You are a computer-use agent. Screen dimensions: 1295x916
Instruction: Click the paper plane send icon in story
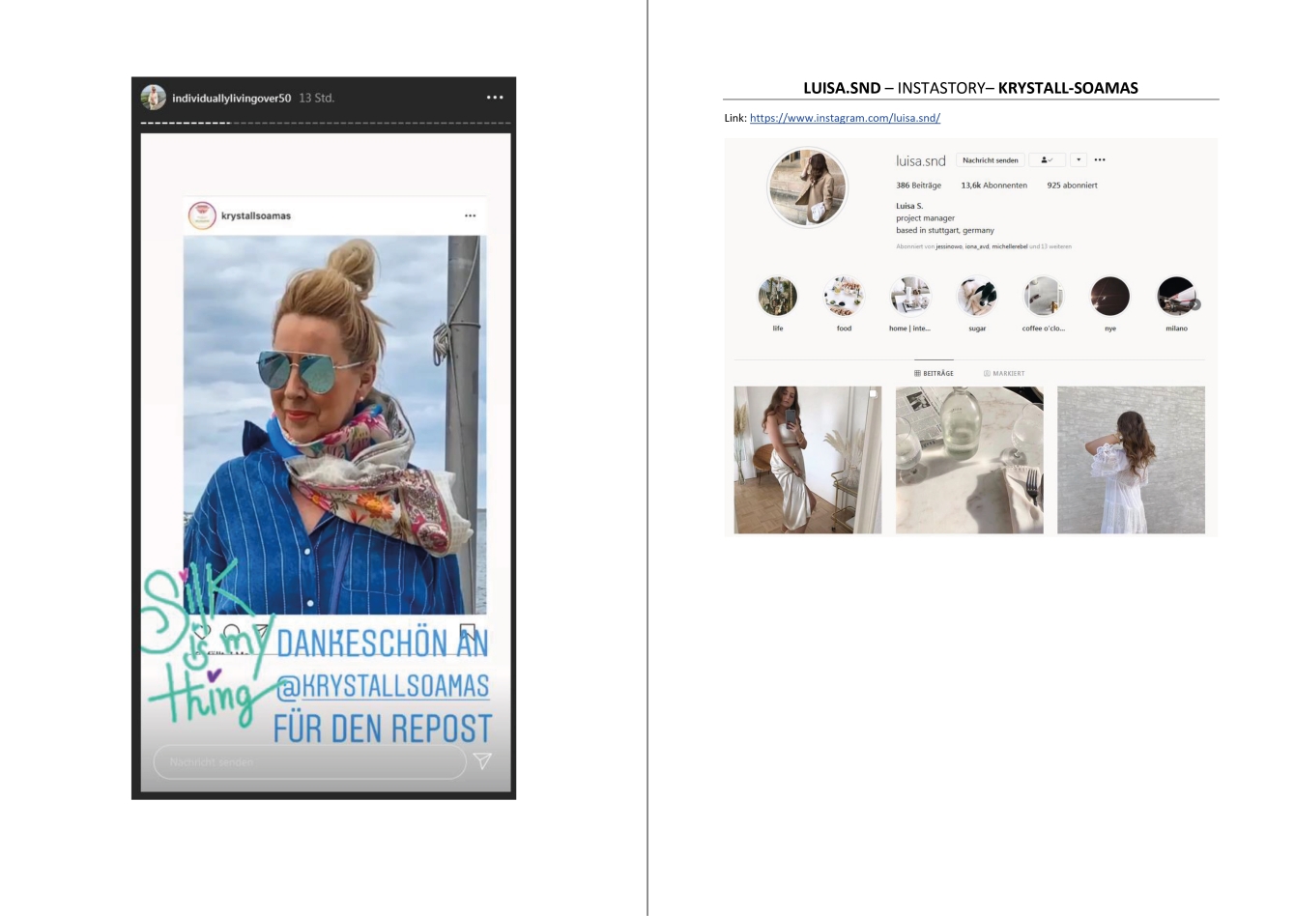(481, 761)
